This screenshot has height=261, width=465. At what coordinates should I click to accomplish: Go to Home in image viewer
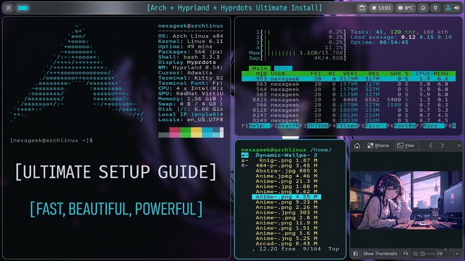[357, 145]
